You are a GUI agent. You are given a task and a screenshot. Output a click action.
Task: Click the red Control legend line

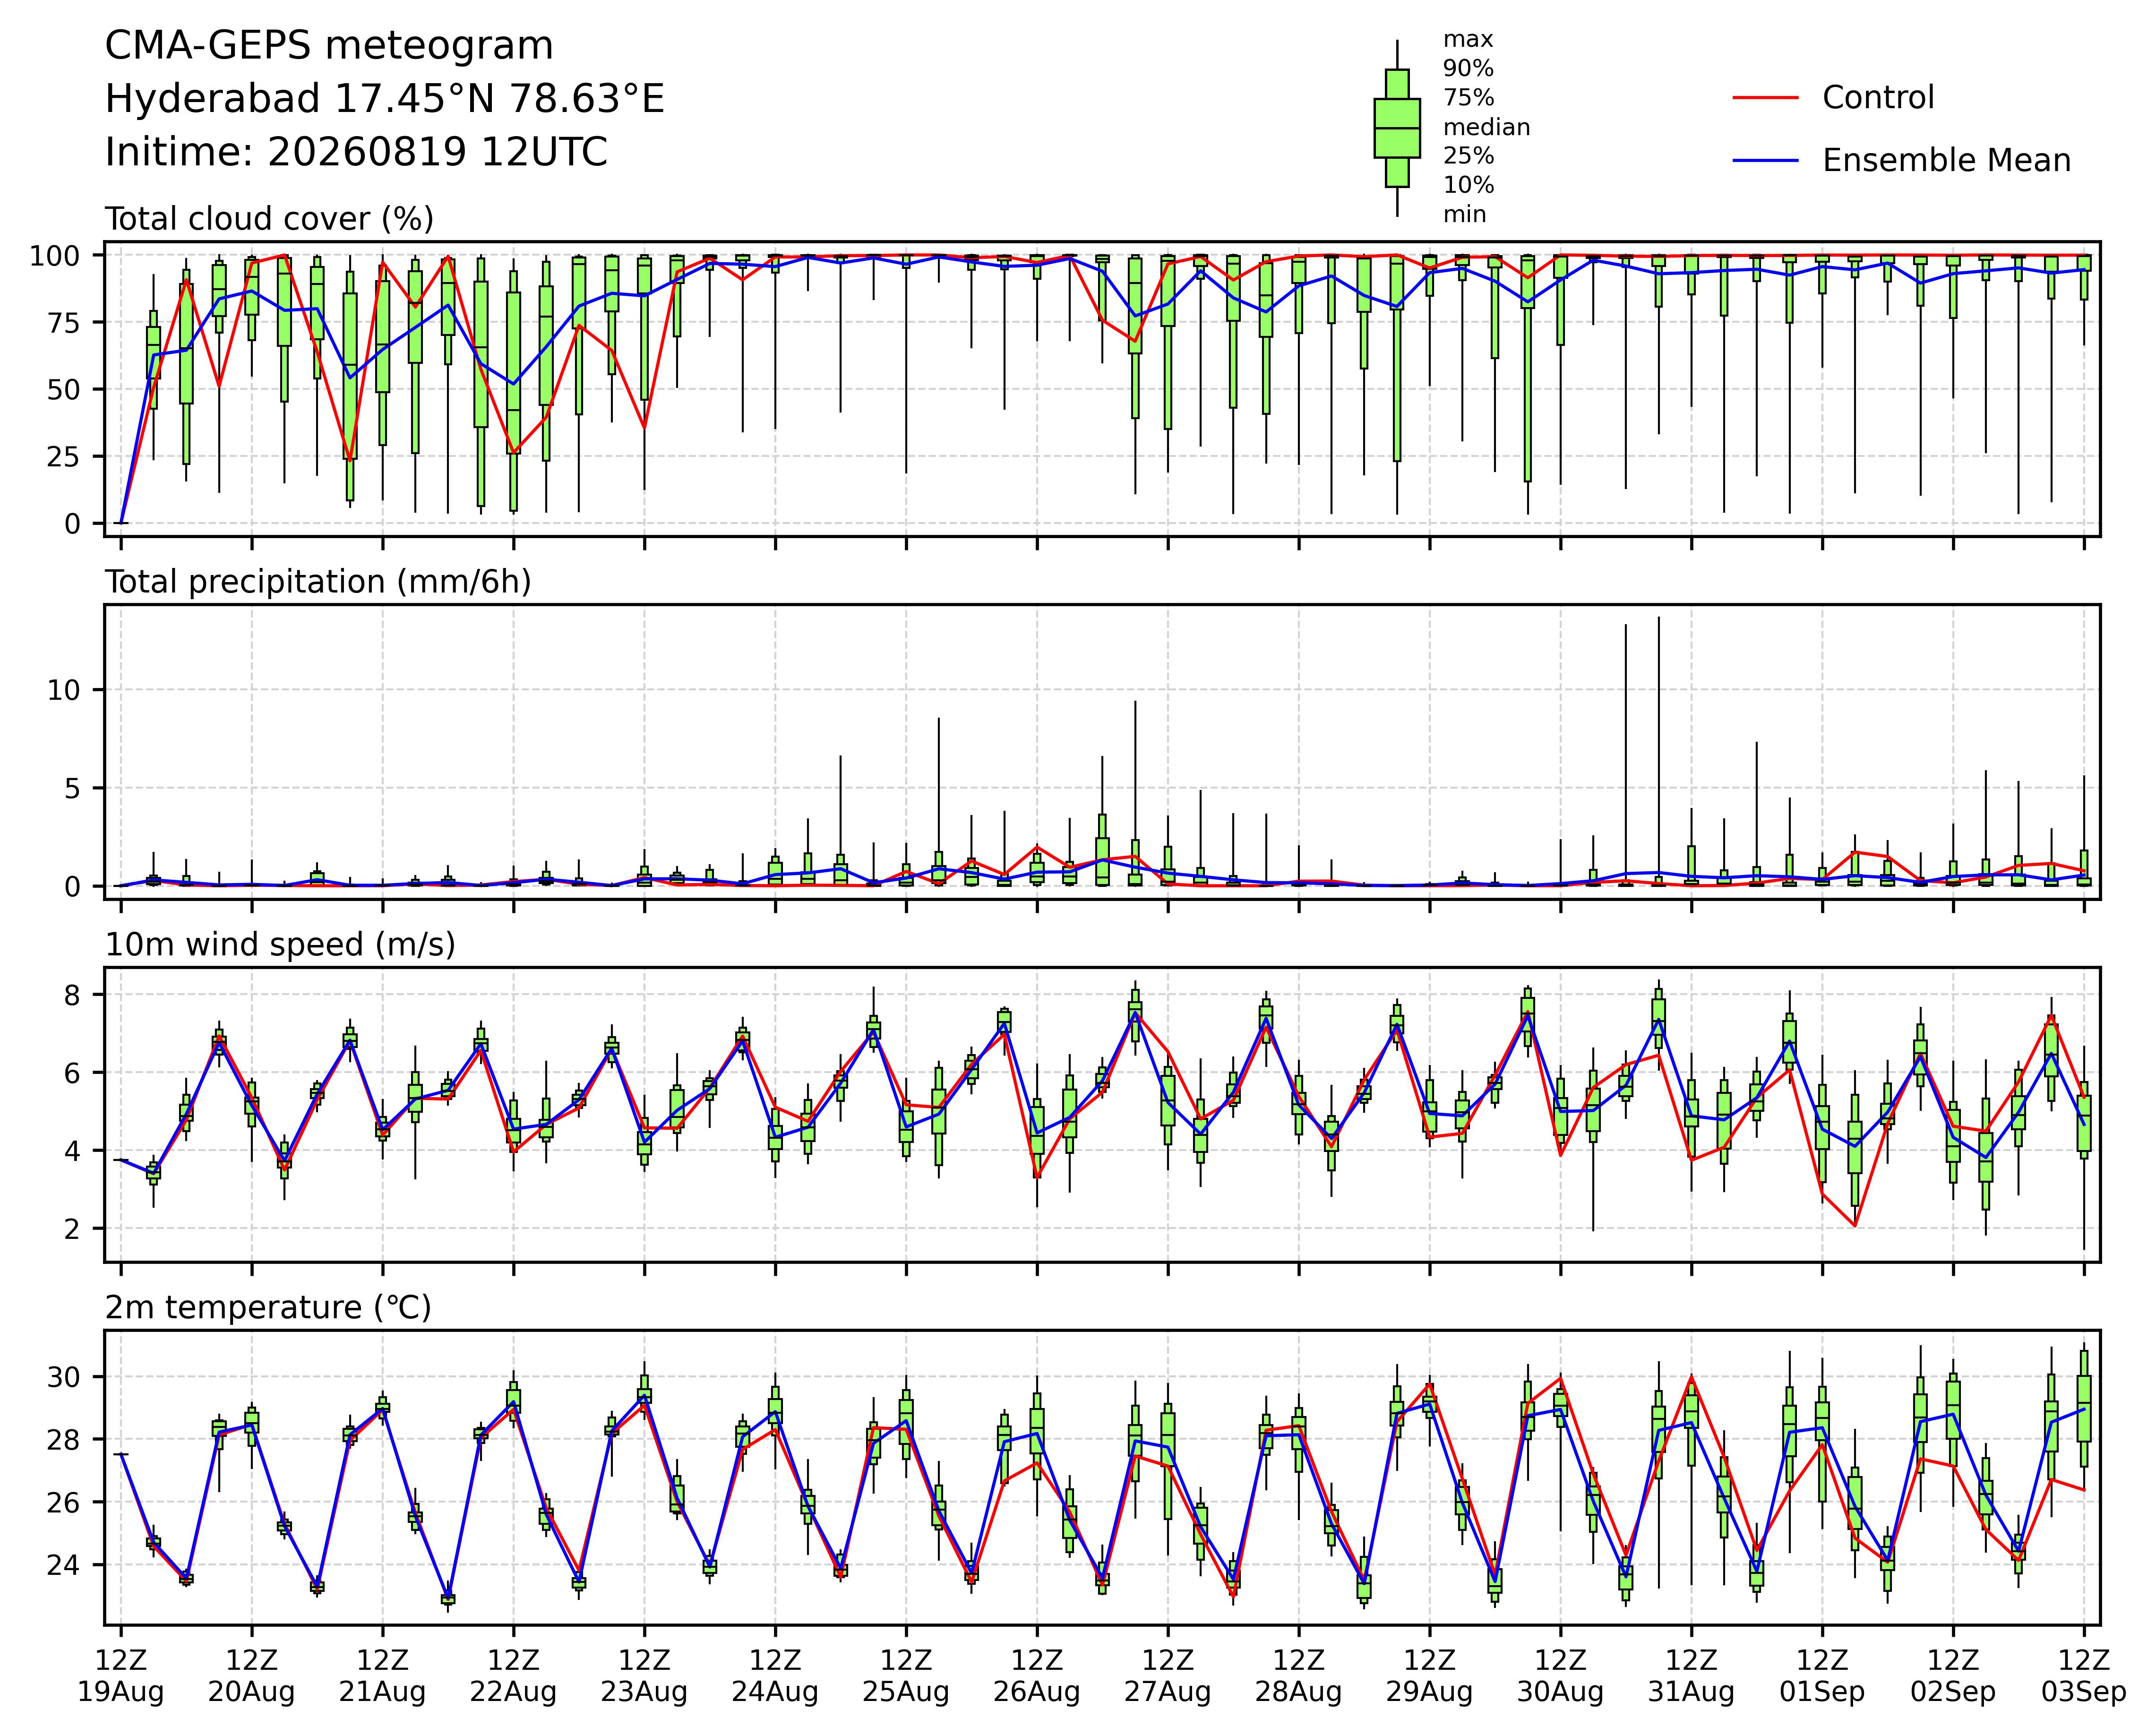[x=1766, y=98]
